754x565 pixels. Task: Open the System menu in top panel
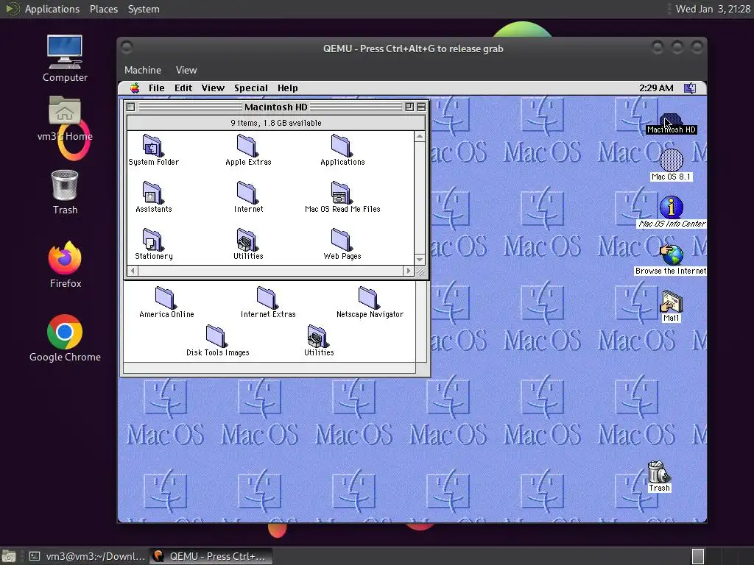(144, 9)
